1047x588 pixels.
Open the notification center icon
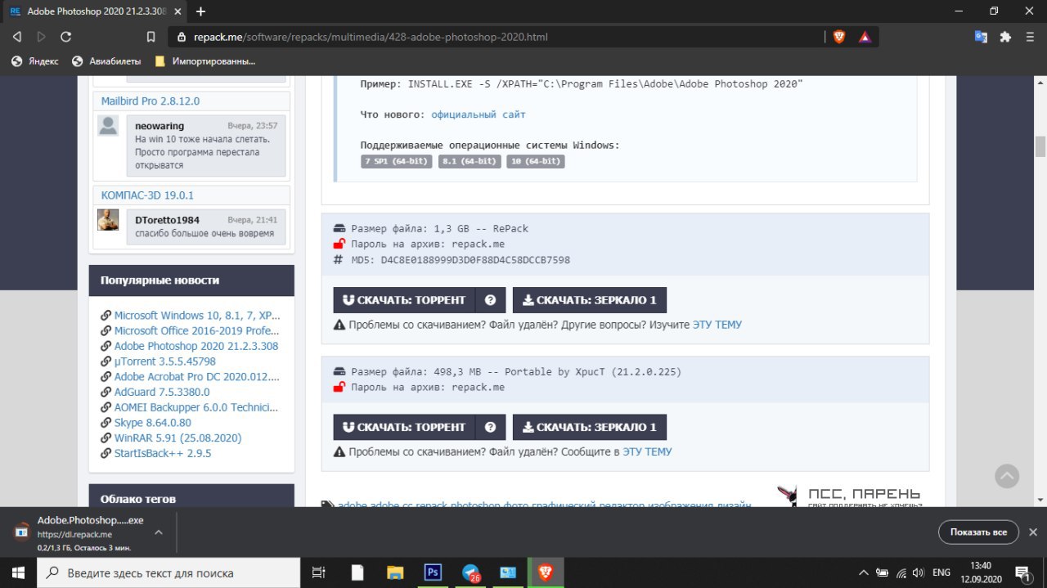click(1022, 572)
